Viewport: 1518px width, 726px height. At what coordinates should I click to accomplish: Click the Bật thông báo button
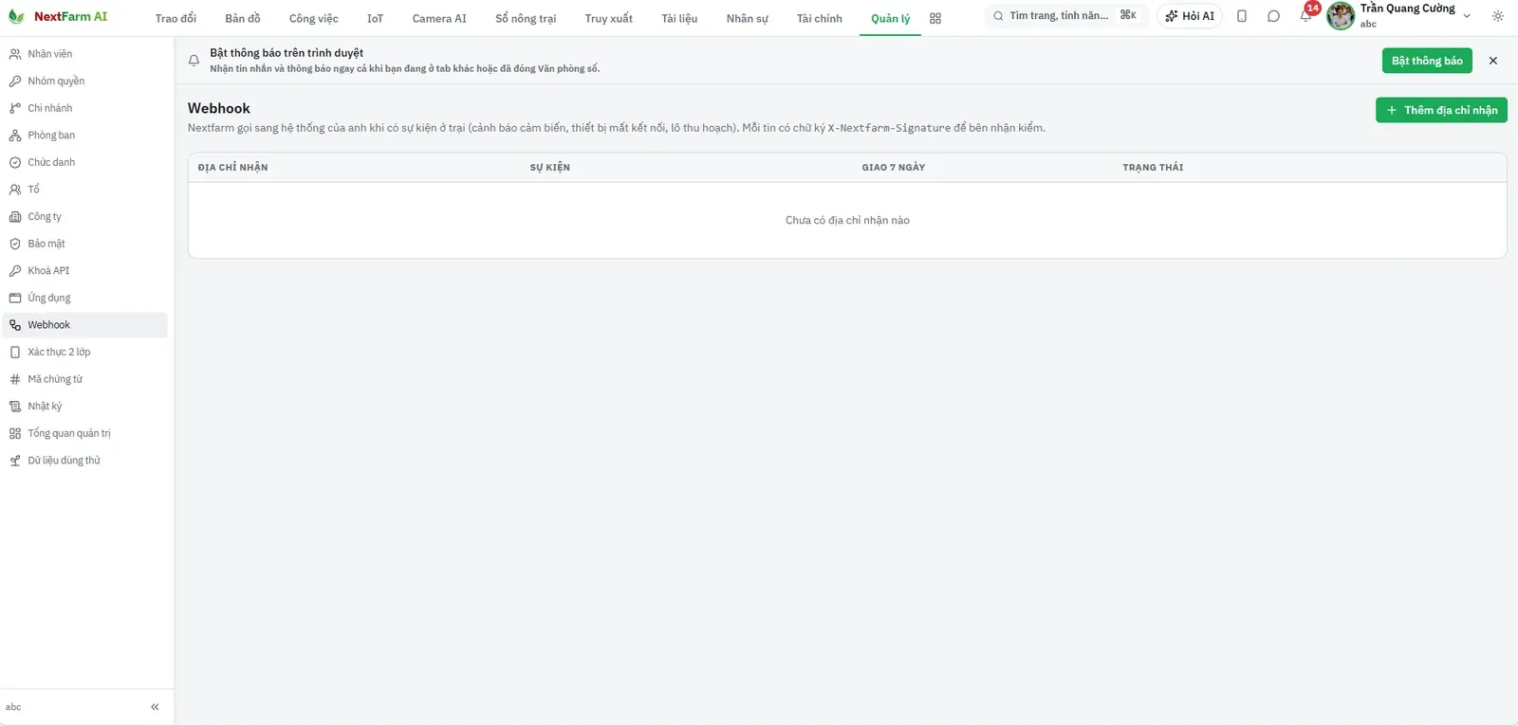1427,61
